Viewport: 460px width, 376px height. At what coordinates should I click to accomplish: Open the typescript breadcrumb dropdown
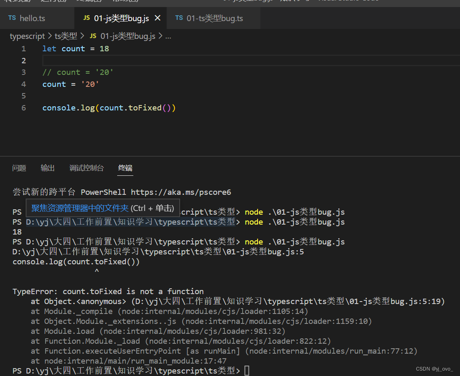27,36
